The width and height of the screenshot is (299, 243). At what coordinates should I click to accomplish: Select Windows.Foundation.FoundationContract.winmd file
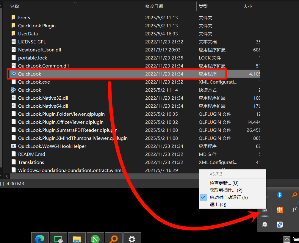coord(71,170)
